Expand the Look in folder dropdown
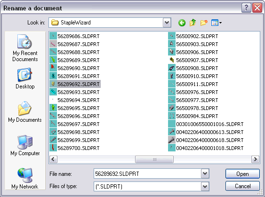 point(167,23)
